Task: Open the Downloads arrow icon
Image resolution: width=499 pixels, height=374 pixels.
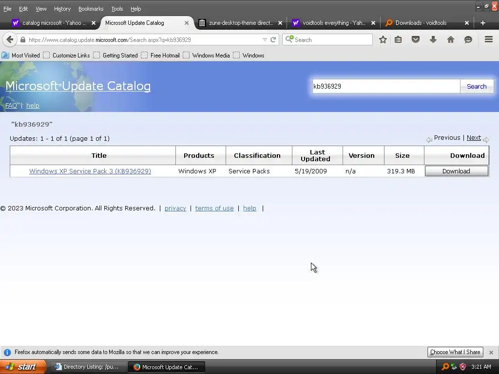Action: pyautogui.click(x=433, y=40)
